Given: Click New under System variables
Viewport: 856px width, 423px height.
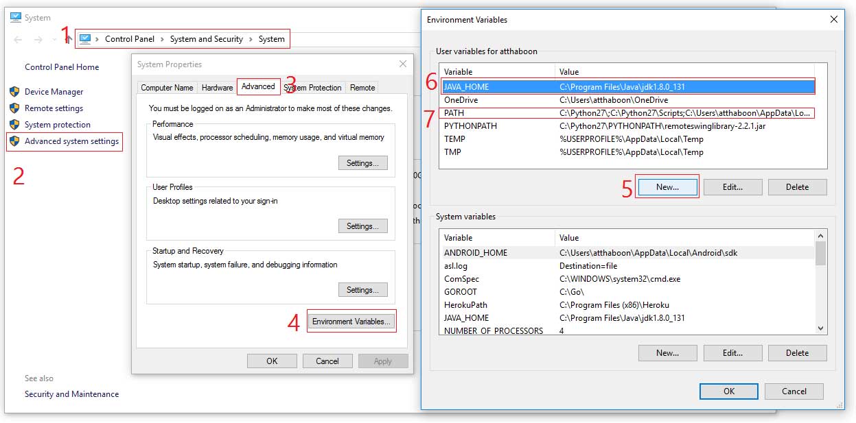Looking at the screenshot, I should tap(667, 353).
